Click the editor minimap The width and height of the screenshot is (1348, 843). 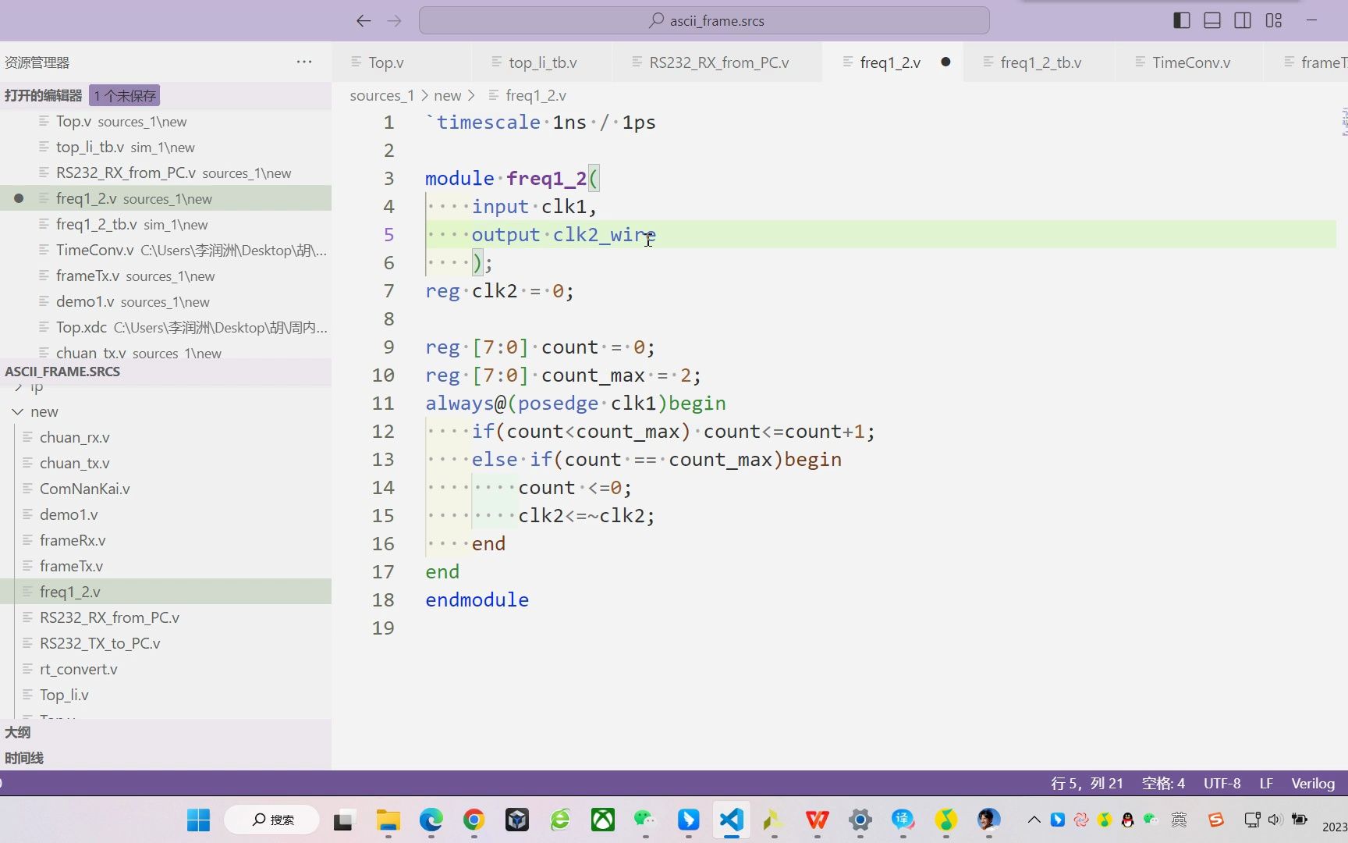tap(1343, 122)
